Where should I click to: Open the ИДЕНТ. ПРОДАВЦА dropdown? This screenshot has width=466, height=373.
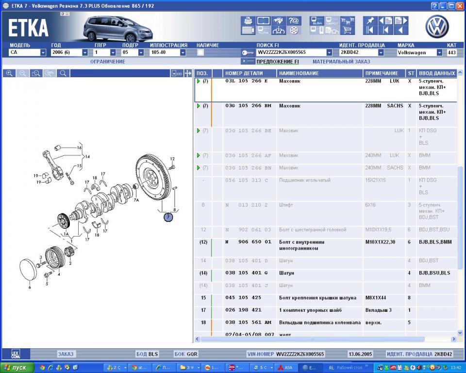pyautogui.click(x=381, y=52)
